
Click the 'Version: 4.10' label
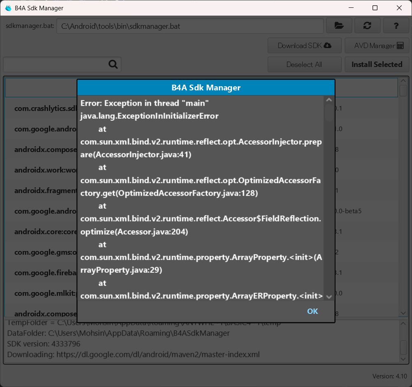click(x=390, y=376)
